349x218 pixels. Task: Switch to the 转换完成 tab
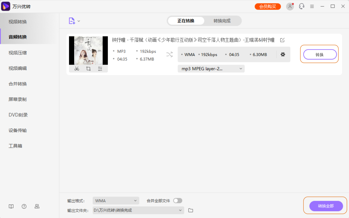(222, 21)
